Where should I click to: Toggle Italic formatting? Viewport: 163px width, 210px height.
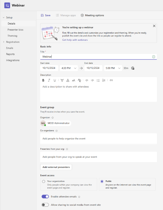(49, 80)
